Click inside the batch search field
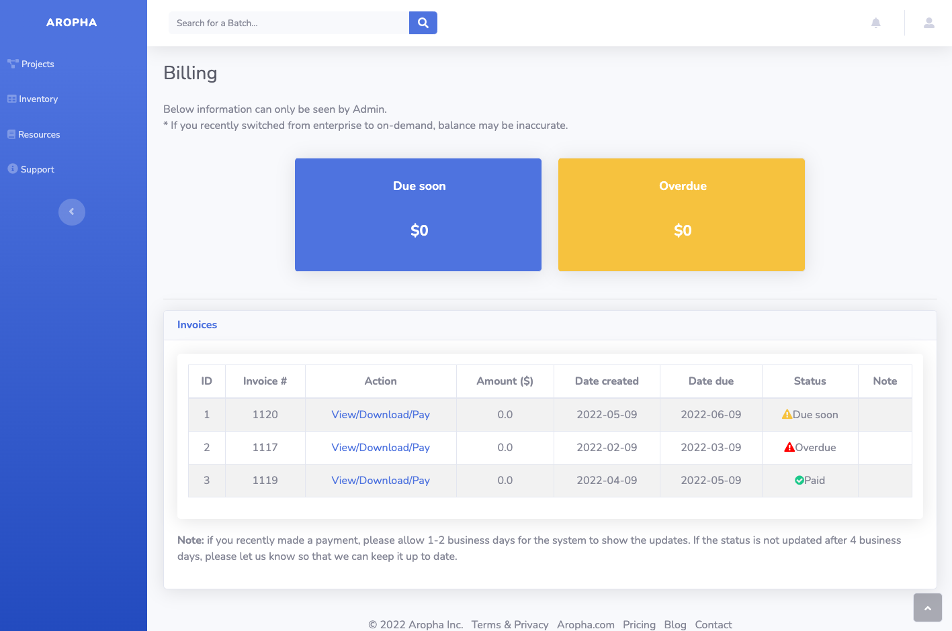The height and width of the screenshot is (631, 952). [x=282, y=22]
